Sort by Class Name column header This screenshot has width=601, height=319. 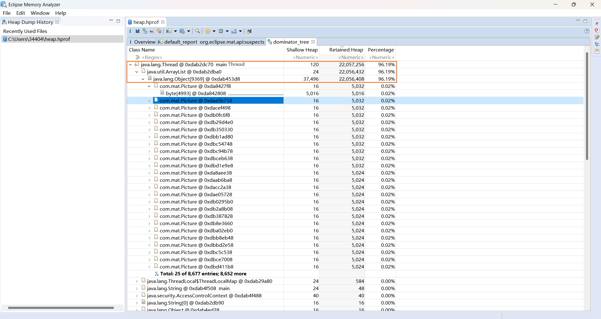pos(205,50)
